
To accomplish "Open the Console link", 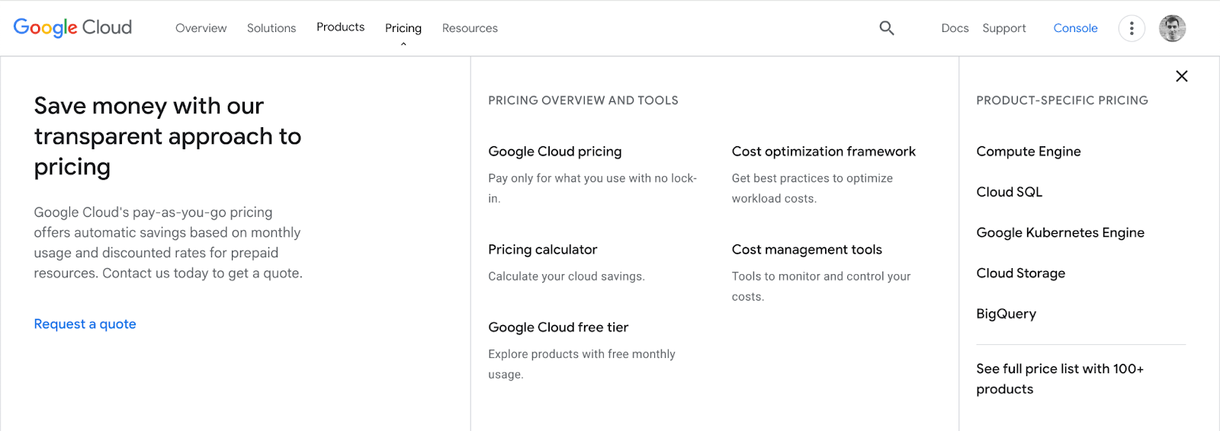I will click(1075, 28).
